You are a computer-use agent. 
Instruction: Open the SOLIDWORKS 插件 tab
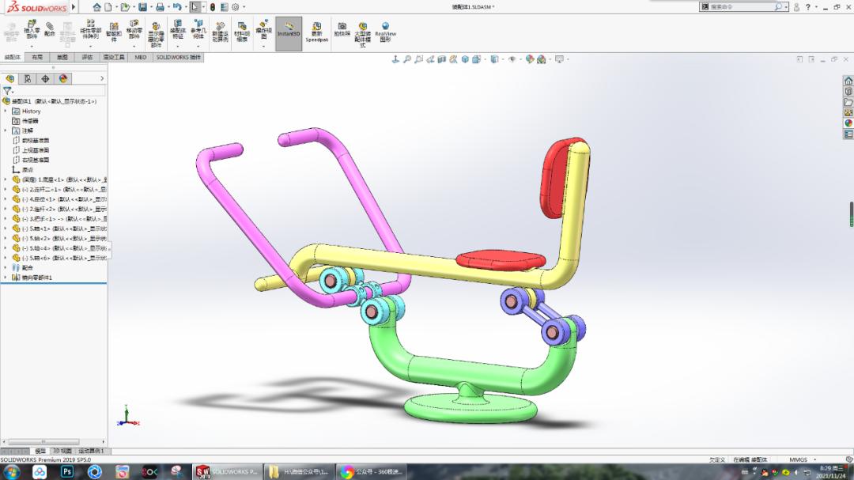[178, 57]
